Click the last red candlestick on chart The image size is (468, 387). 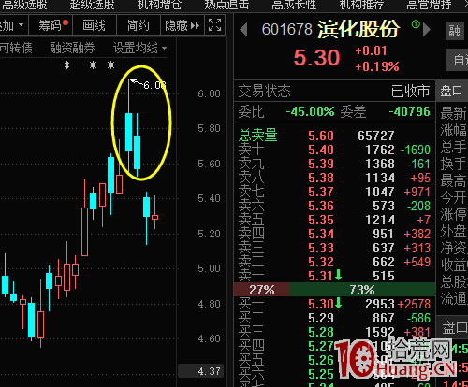[154, 217]
